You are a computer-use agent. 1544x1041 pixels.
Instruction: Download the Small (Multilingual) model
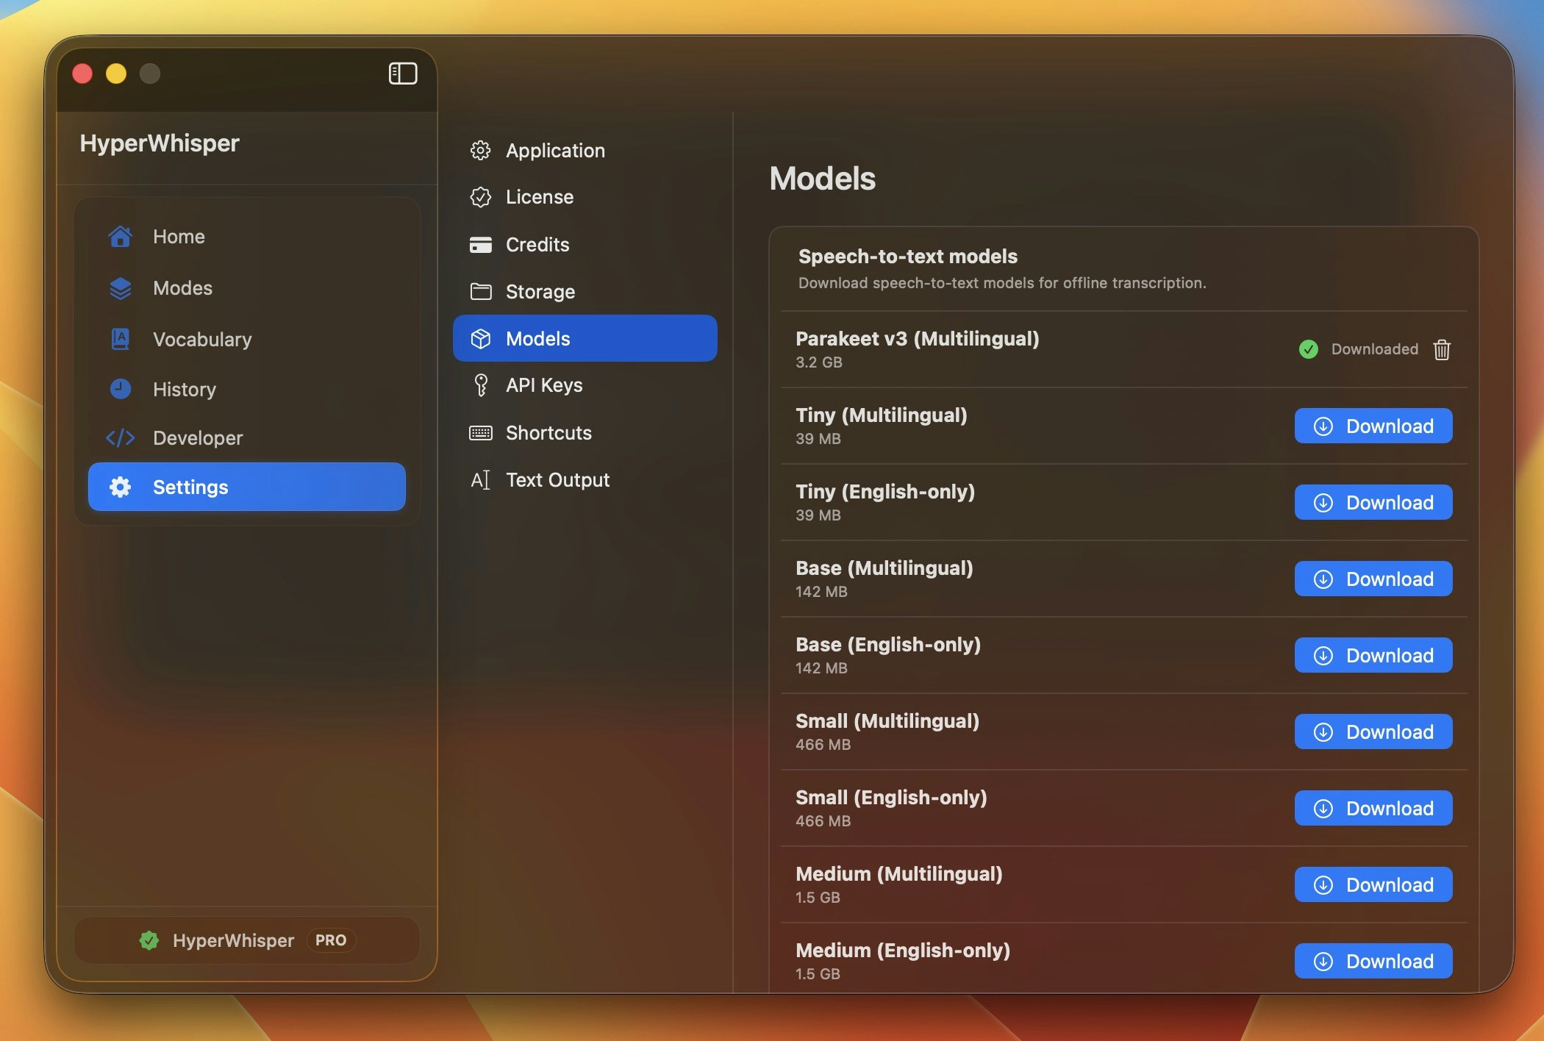tap(1373, 732)
